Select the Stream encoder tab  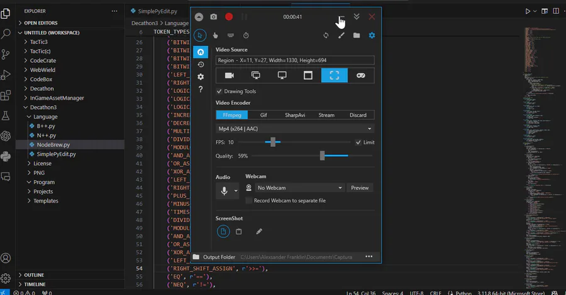pyautogui.click(x=326, y=115)
